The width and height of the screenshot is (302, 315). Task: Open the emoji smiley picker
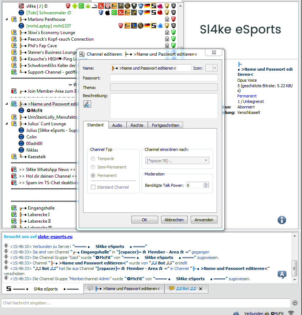coord(295,303)
